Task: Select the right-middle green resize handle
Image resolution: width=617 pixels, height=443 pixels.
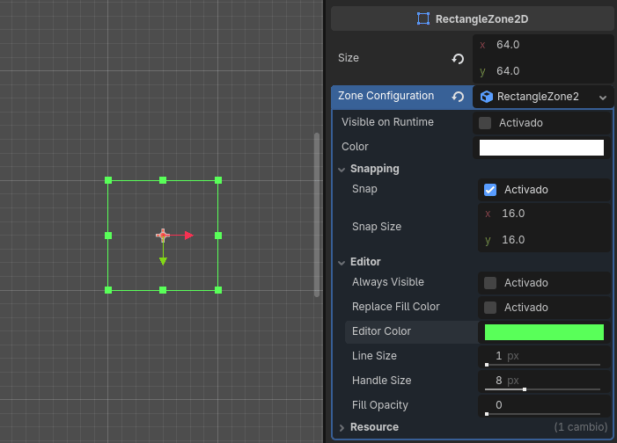Action: 218,236
